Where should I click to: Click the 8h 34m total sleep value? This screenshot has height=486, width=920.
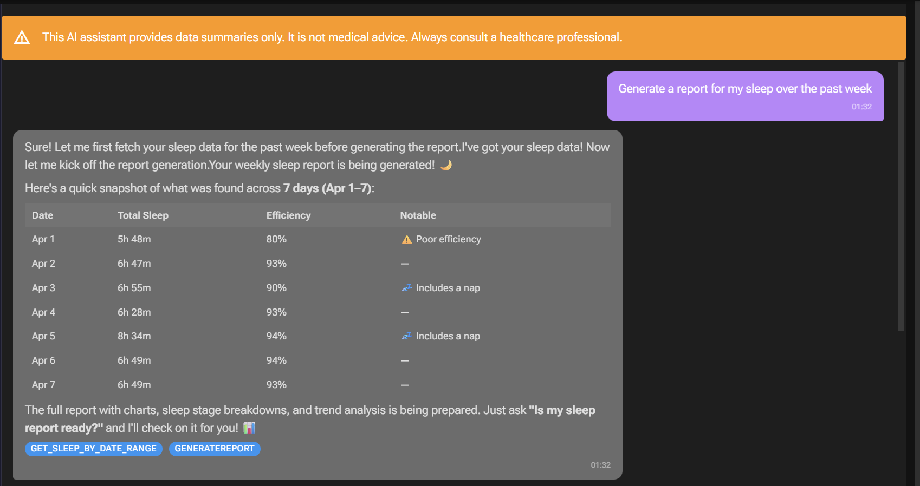[x=134, y=336]
